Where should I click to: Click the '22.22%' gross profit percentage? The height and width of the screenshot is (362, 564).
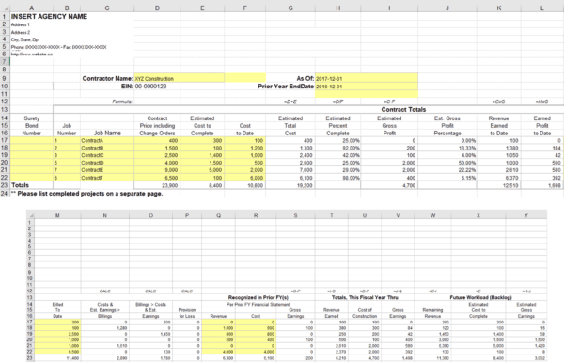click(x=447, y=170)
